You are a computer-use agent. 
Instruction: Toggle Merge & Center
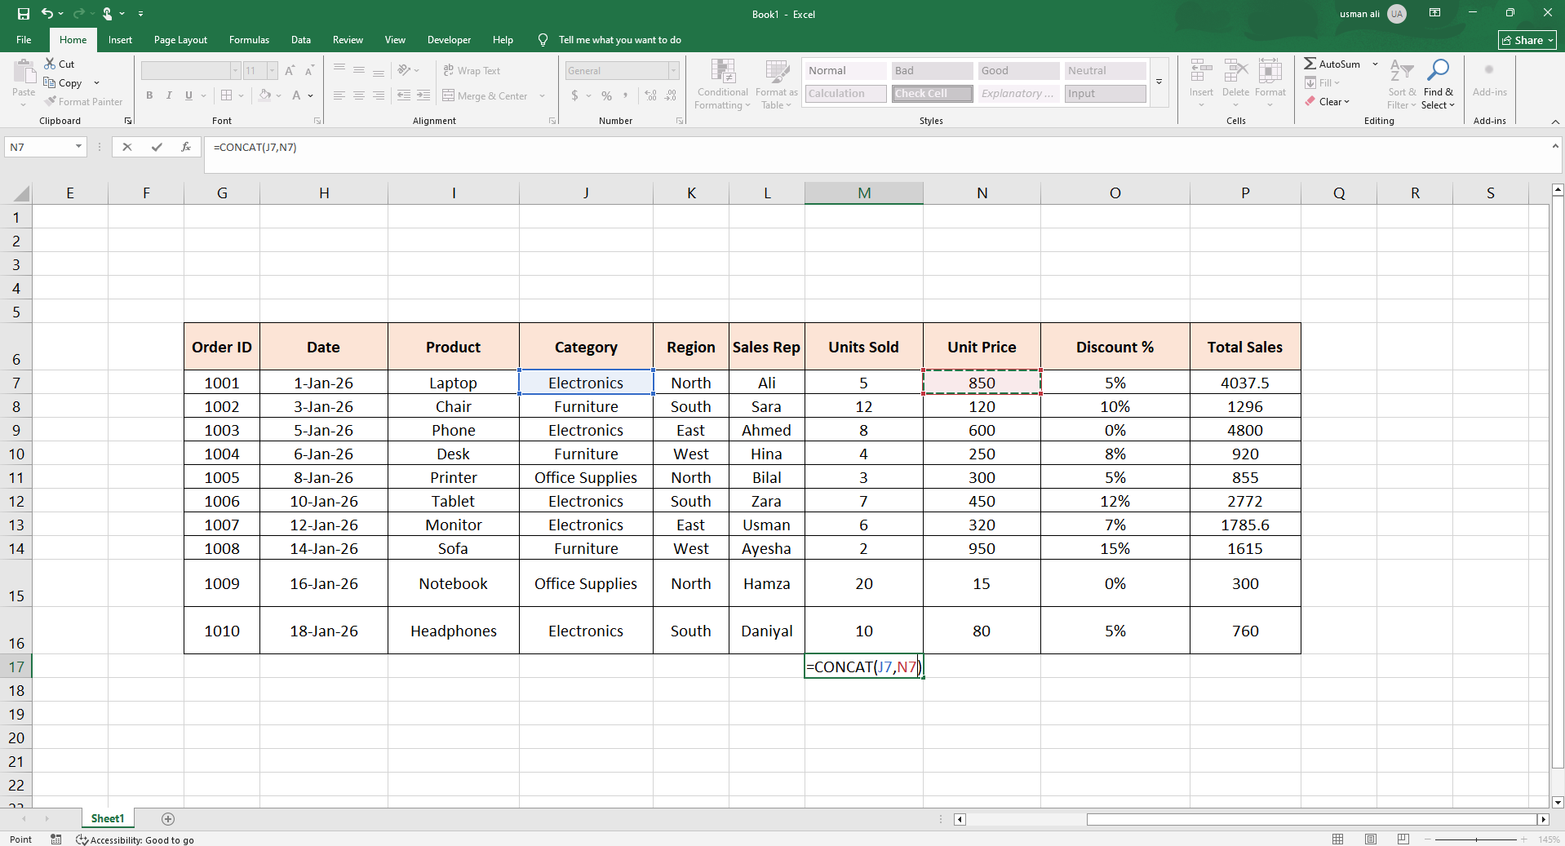click(485, 95)
